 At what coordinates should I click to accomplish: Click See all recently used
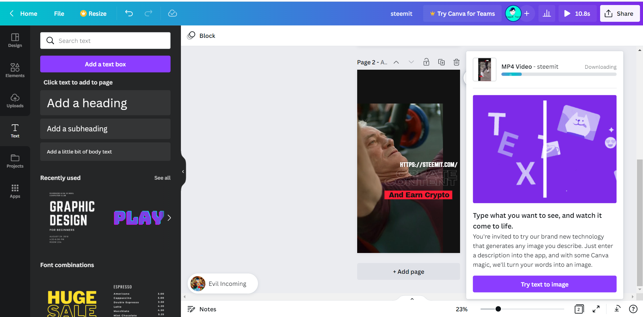(x=162, y=178)
